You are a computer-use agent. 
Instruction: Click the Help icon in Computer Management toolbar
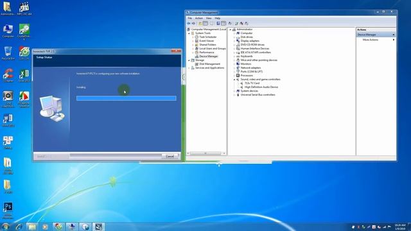(218, 23)
